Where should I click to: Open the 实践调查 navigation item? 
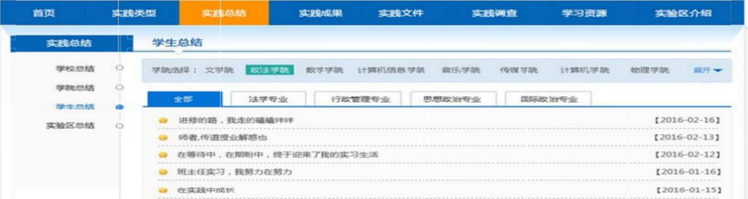click(495, 13)
